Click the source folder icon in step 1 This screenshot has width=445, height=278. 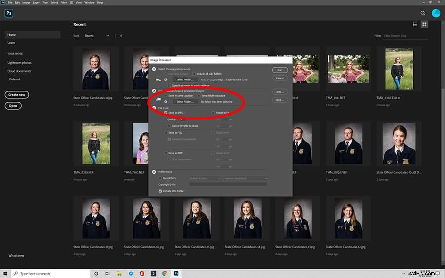(158, 79)
